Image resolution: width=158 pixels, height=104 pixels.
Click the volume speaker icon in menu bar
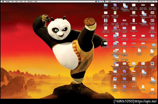[x=144, y=2]
